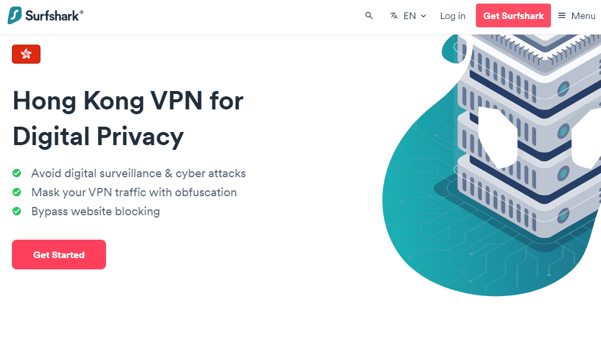Click the checkmark beside digital surveillance bullet

pyautogui.click(x=16, y=173)
